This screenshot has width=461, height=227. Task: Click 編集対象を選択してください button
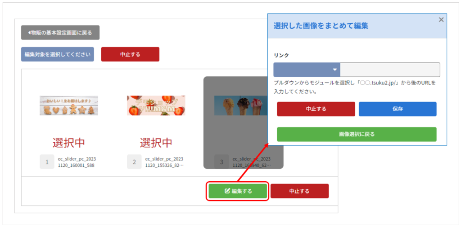tap(57, 54)
